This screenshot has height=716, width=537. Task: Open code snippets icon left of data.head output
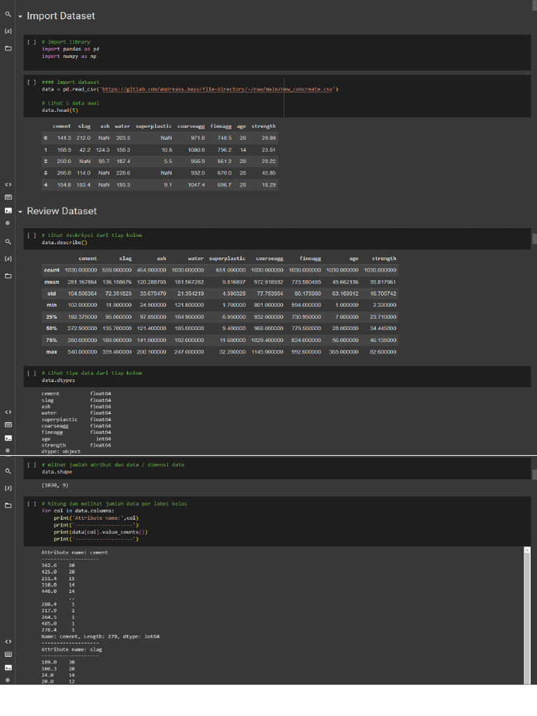pos(8,185)
